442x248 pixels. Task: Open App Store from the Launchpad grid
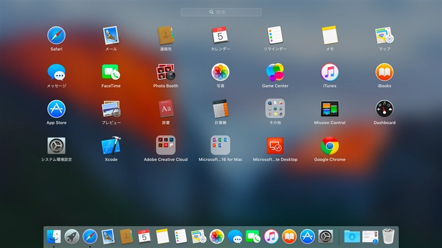pos(56,109)
